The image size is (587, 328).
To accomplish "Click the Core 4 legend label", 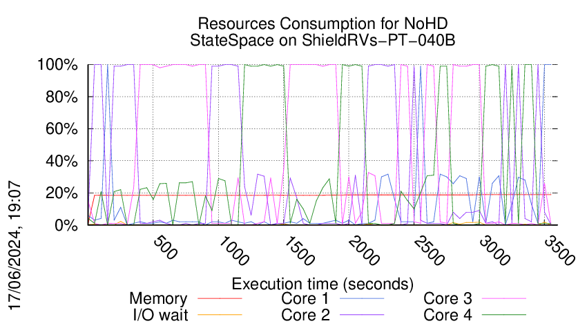I will click(x=448, y=315).
